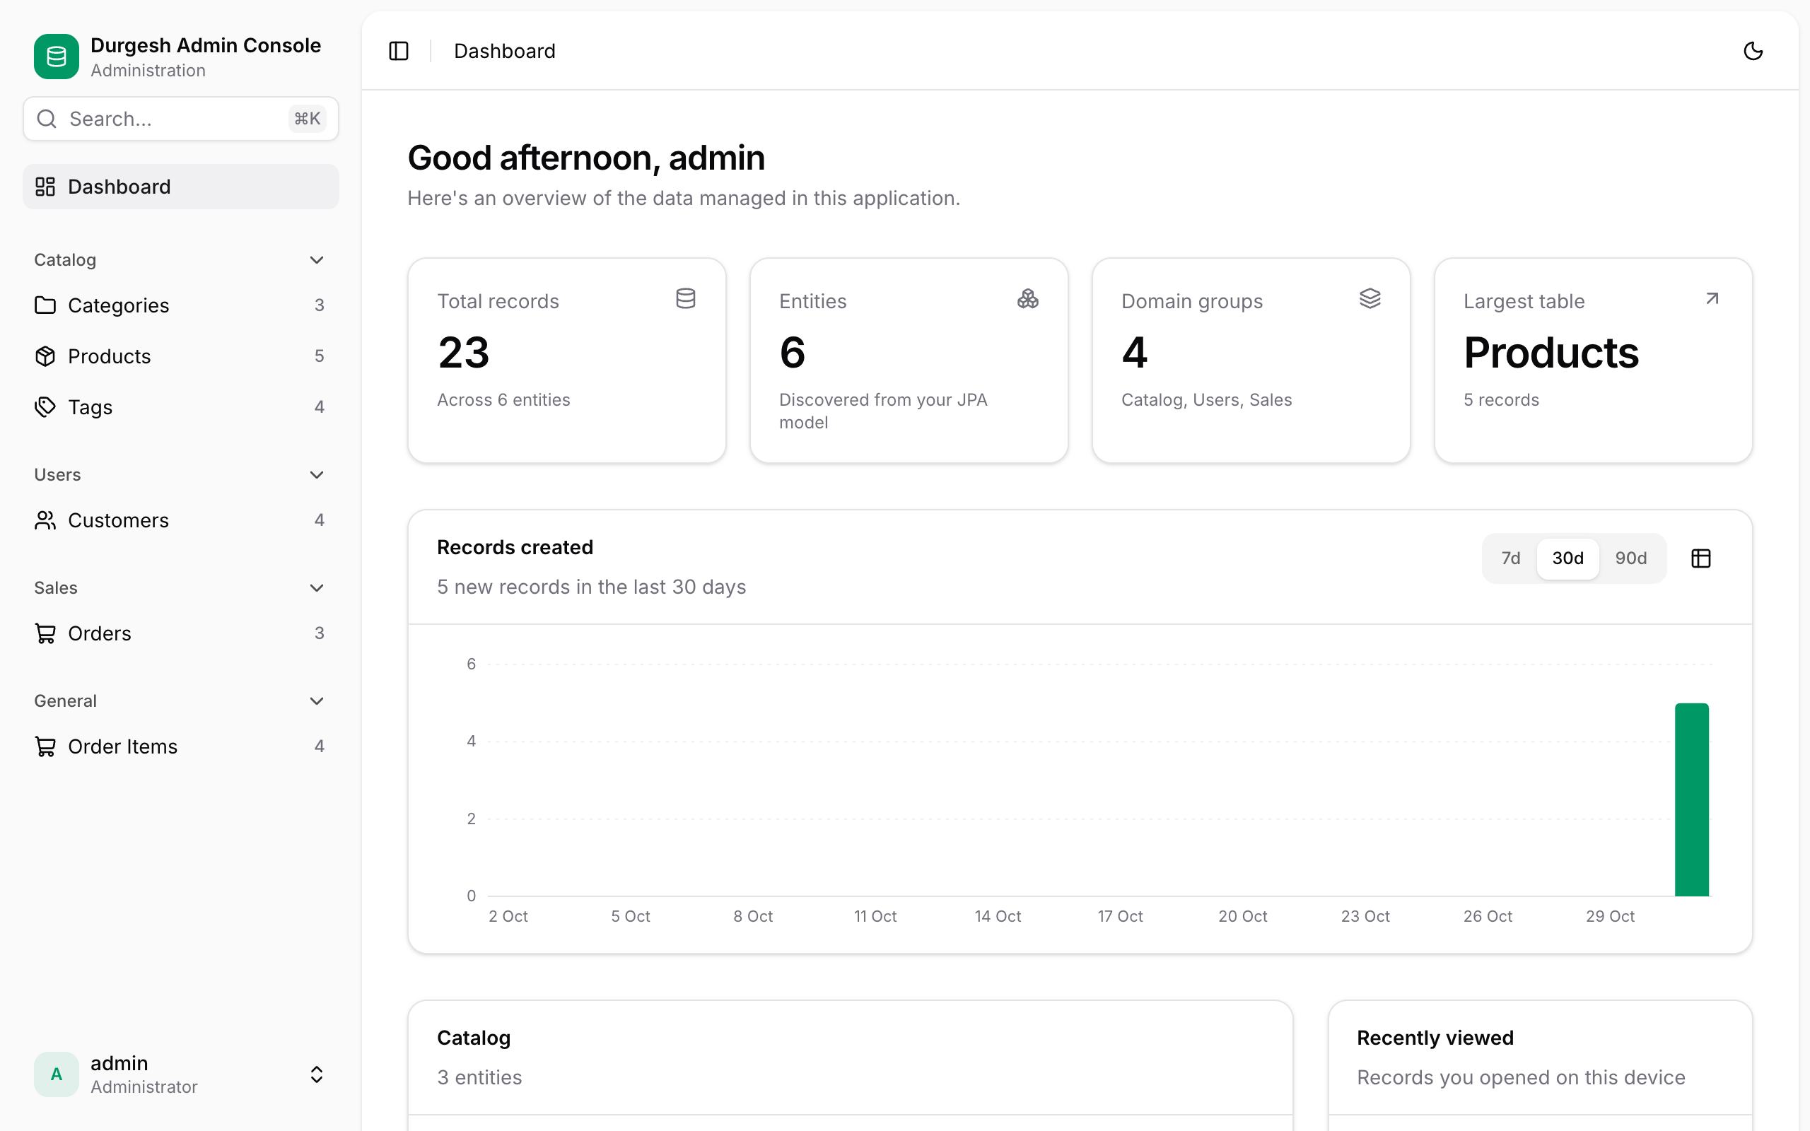Collapse the Catalog section chevron
Screen dimensions: 1810x1131
316,259
